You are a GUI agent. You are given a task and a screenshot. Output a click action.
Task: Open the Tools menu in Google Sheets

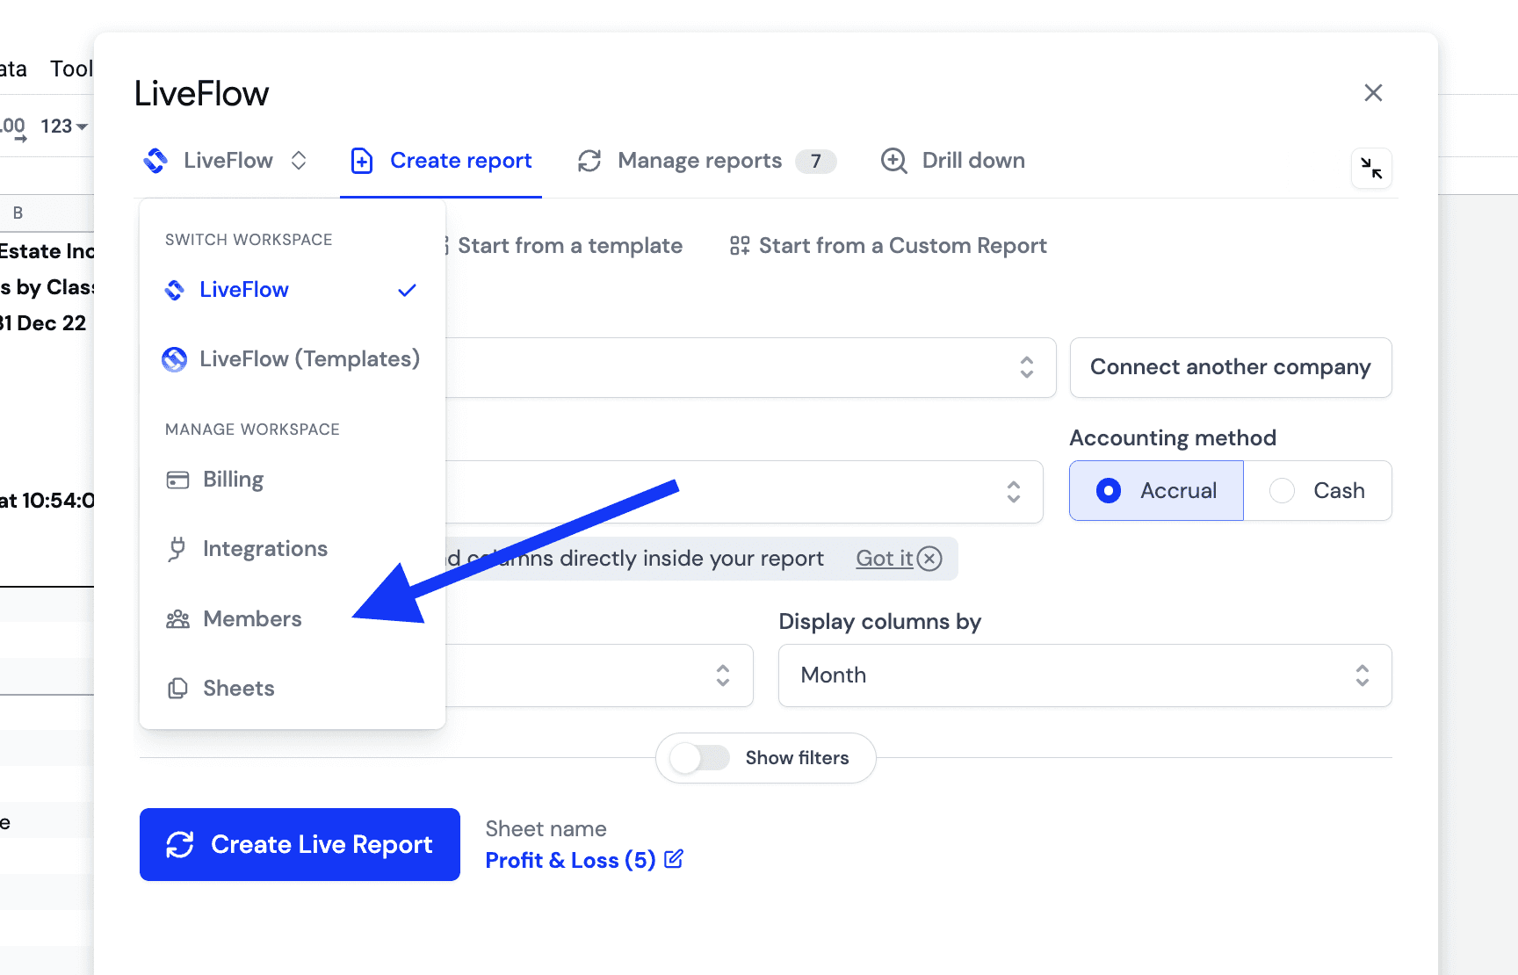71,69
